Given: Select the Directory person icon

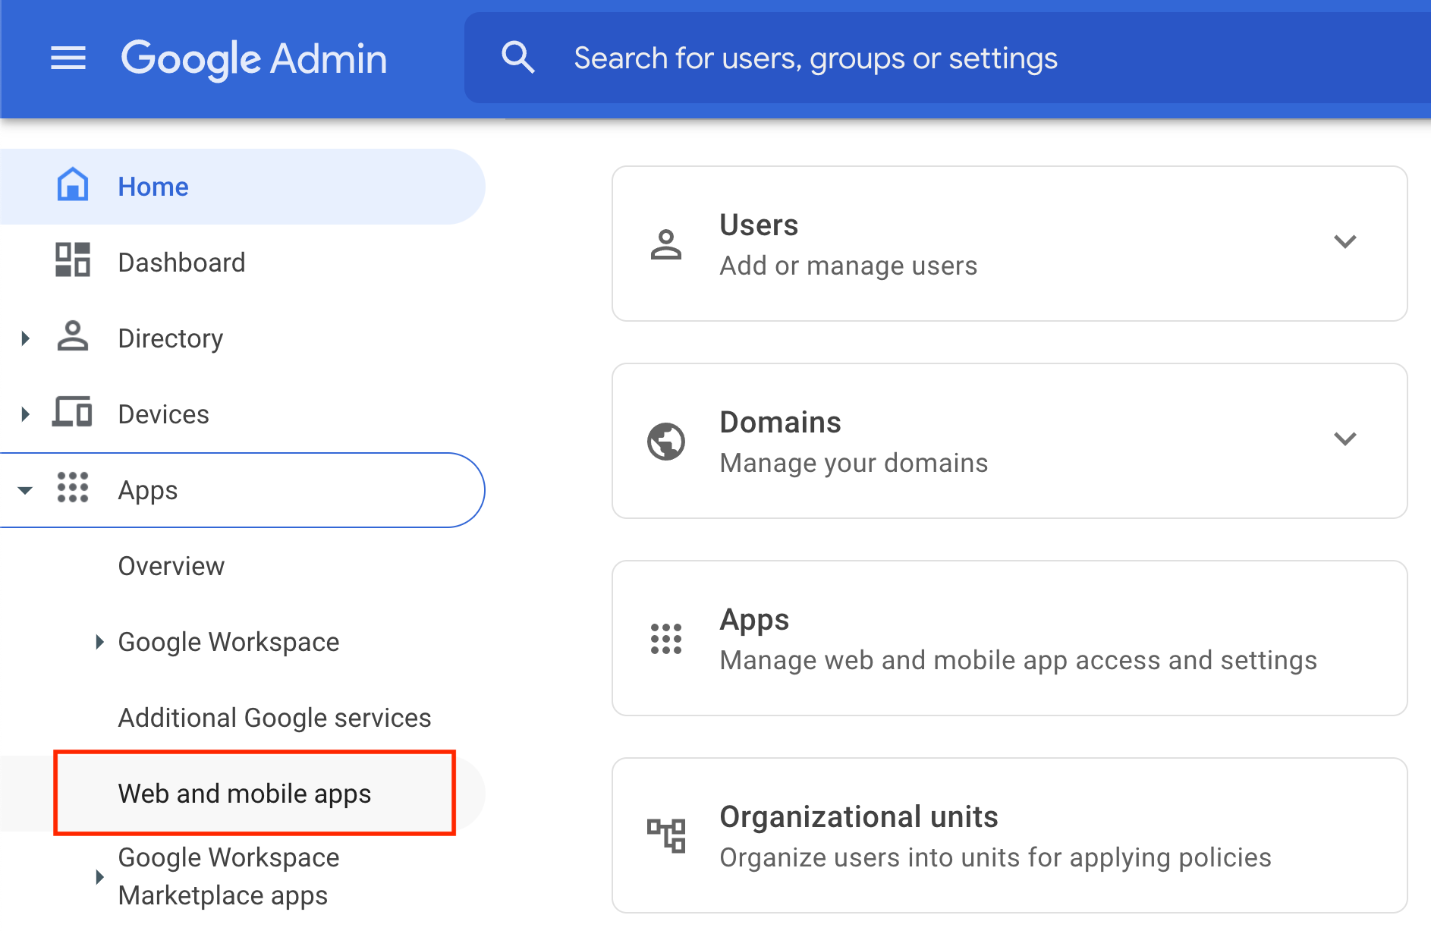Looking at the screenshot, I should click(72, 338).
